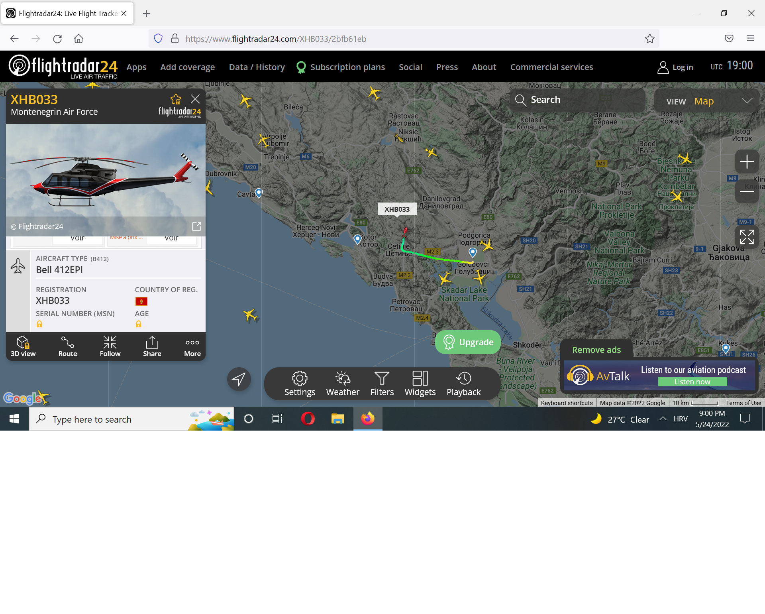The width and height of the screenshot is (765, 614).
Task: Open map Settings
Action: coord(300,384)
